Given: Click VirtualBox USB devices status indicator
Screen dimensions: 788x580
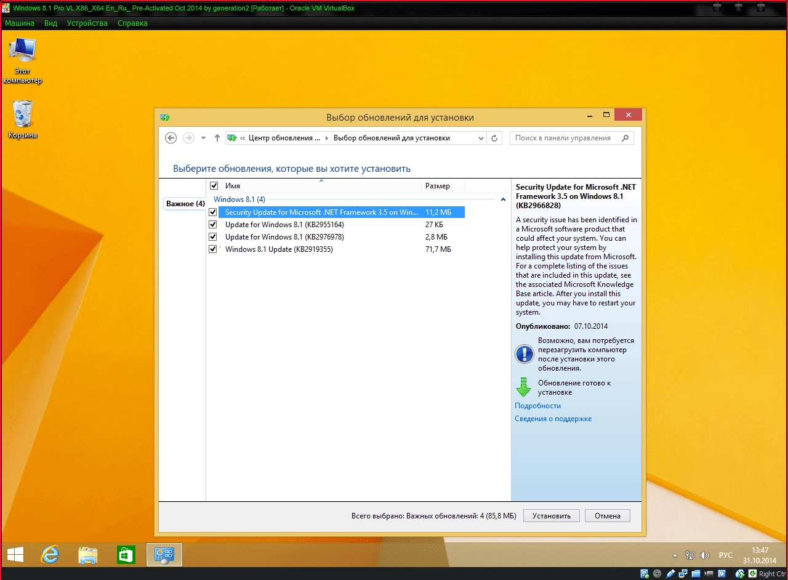Looking at the screenshot, I should (x=669, y=574).
